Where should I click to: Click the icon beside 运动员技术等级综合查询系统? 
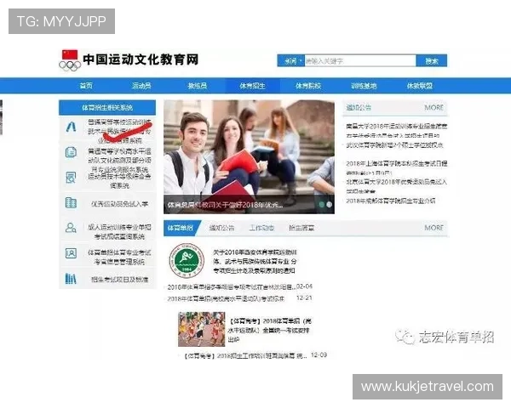[71, 178]
